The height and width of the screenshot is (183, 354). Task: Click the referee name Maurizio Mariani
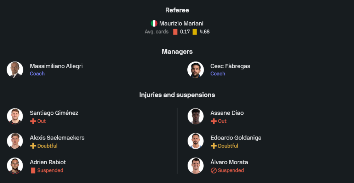[181, 24]
